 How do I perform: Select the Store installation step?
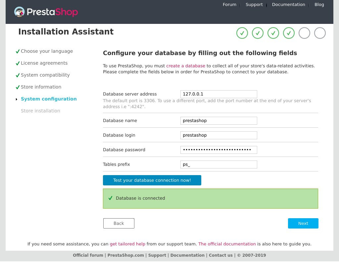pyautogui.click(x=40, y=111)
